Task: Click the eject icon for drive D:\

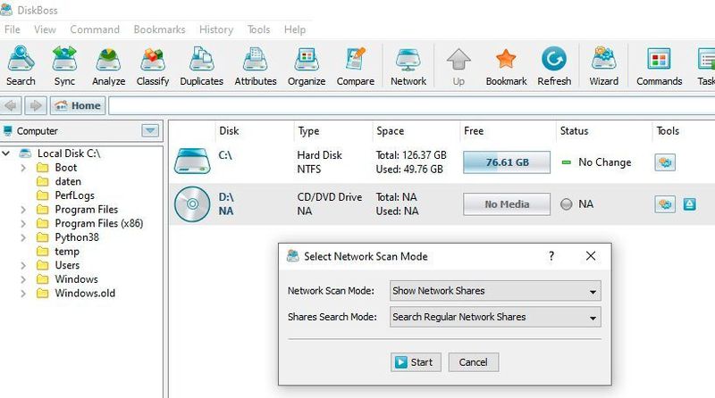Action: click(690, 204)
